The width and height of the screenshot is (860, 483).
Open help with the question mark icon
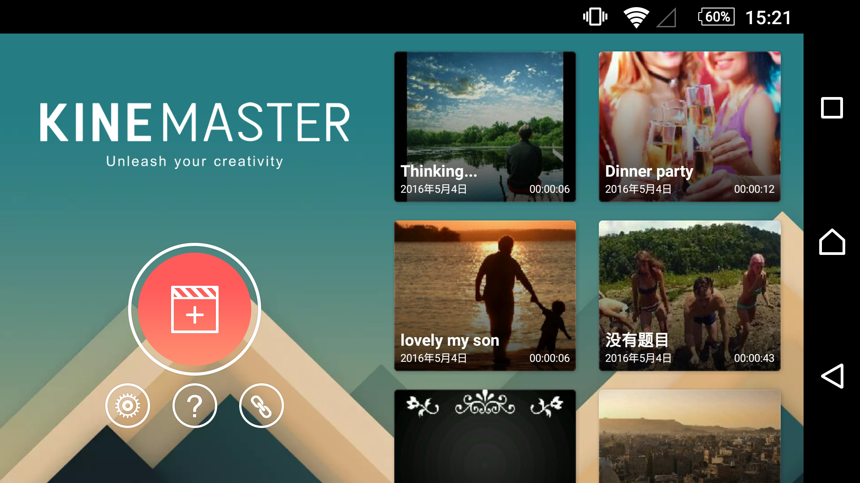click(x=195, y=406)
